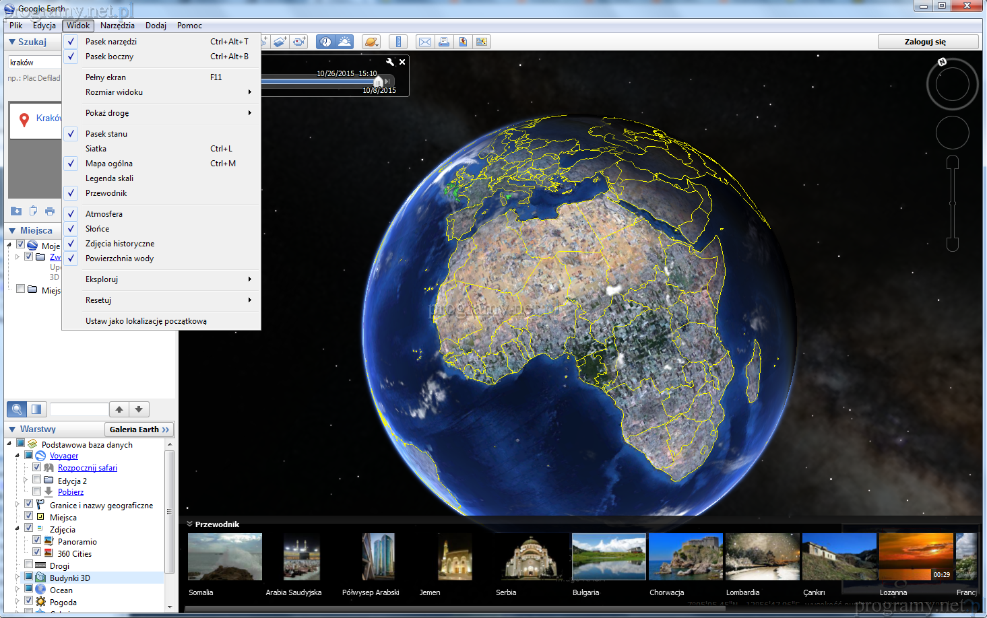The image size is (987, 618).
Task: Open time slider wrench settings
Action: click(x=390, y=62)
